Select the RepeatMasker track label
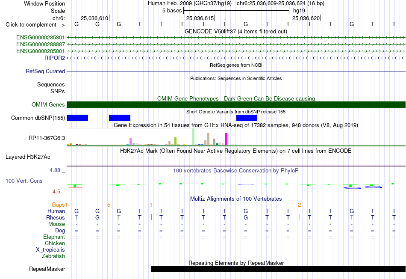 [47, 269]
